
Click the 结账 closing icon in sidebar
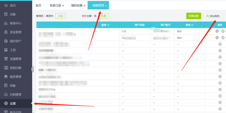(x=6, y=86)
